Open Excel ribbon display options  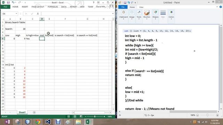coord(98,2)
